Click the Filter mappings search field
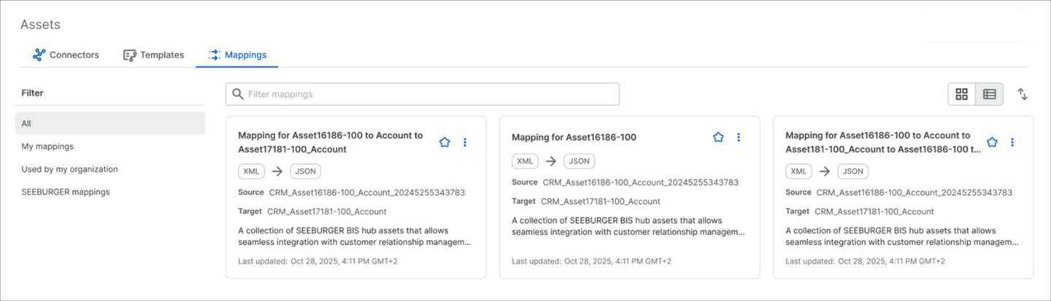Image resolution: width=1051 pixels, height=301 pixels. [423, 94]
